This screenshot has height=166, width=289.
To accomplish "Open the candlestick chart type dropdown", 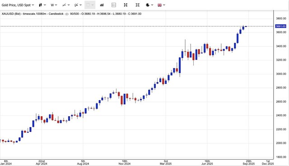I will click(42, 5).
